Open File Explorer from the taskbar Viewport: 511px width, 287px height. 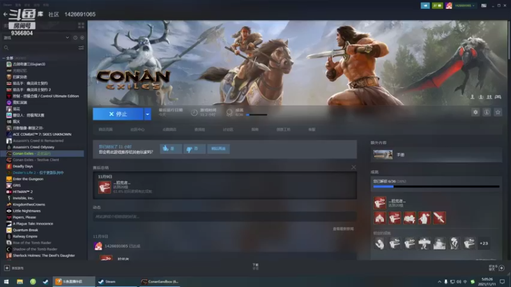[20, 282]
